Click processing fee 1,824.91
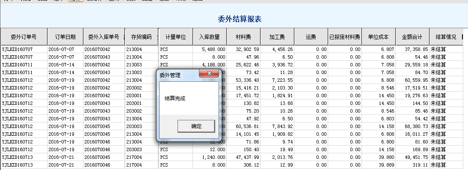 (277, 95)
